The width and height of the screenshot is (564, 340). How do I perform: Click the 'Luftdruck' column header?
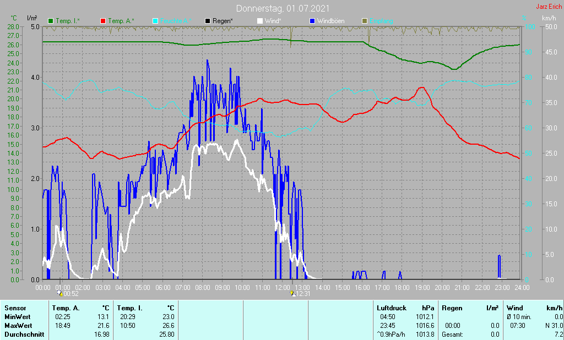(x=392, y=308)
